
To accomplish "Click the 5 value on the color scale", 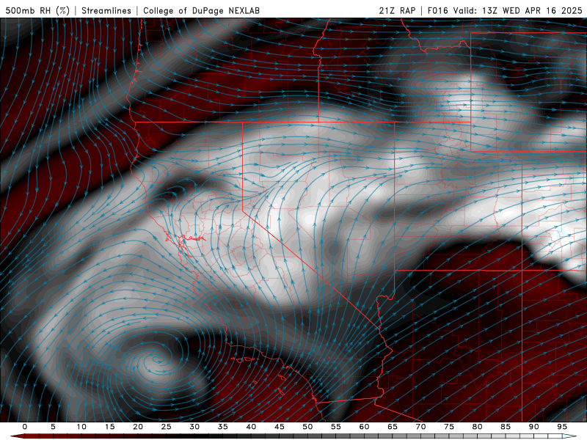I will pos(53,427).
